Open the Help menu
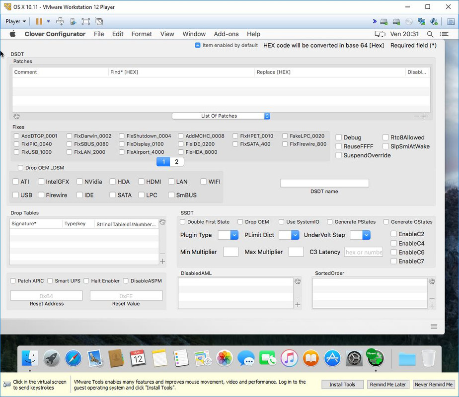 click(253, 34)
